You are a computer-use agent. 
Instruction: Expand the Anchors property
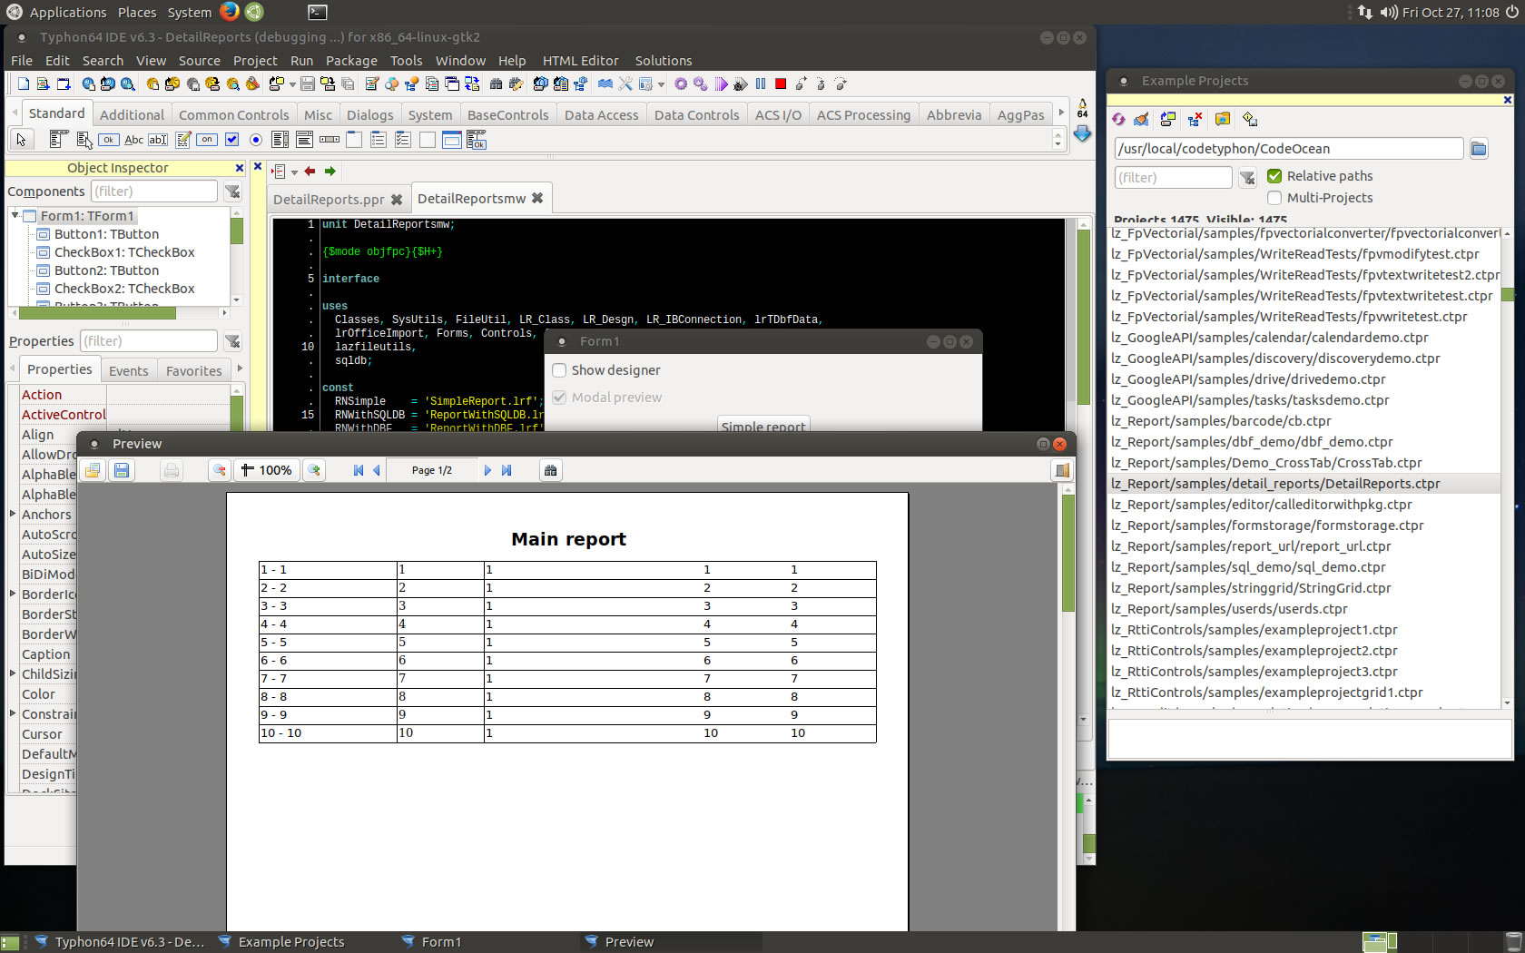(x=13, y=514)
